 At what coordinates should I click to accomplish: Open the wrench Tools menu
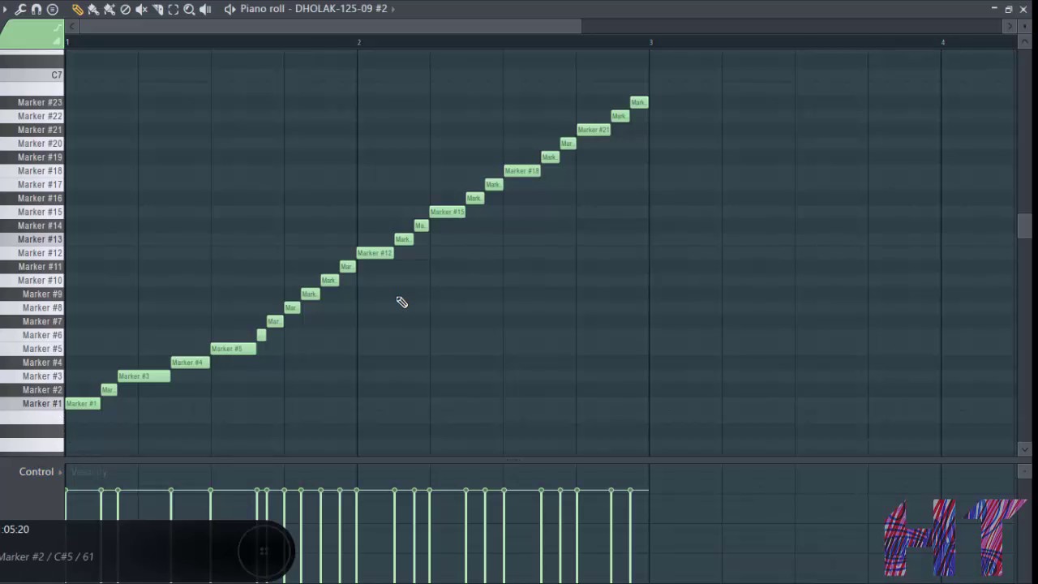(20, 9)
